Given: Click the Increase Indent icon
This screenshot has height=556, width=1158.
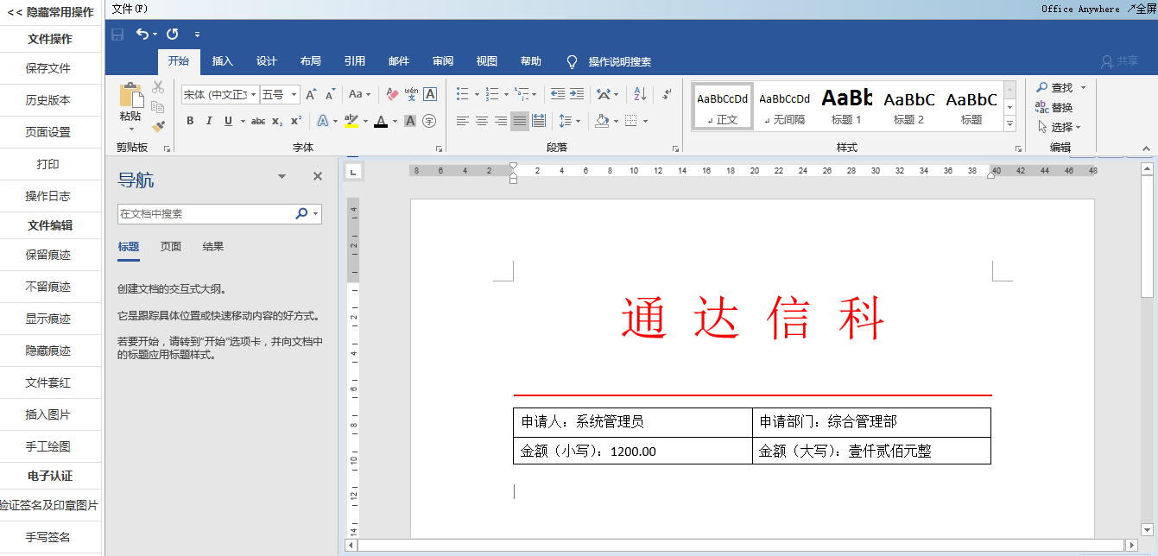Looking at the screenshot, I should tap(576, 94).
